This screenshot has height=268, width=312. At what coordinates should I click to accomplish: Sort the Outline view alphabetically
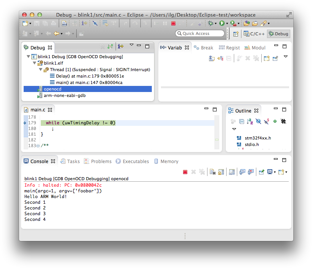[250, 122]
